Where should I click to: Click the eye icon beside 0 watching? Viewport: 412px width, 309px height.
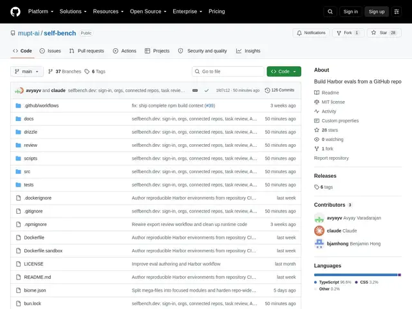pos(317,139)
